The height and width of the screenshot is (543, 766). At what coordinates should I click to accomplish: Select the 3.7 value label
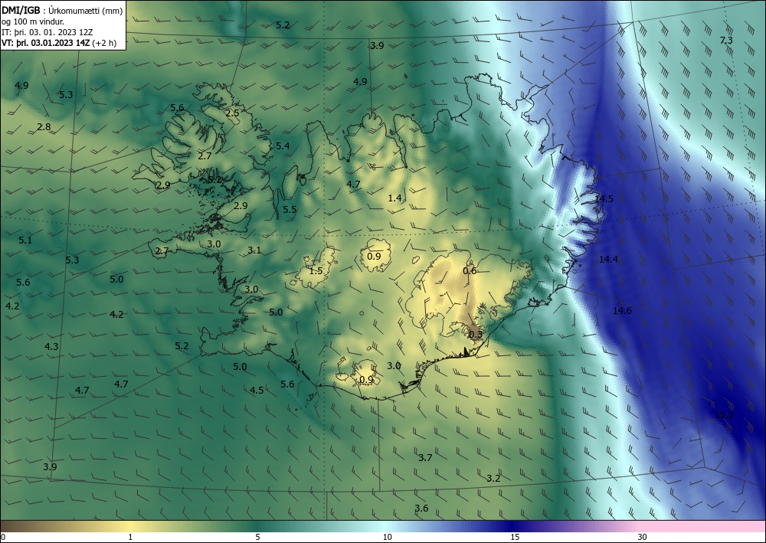click(x=425, y=457)
